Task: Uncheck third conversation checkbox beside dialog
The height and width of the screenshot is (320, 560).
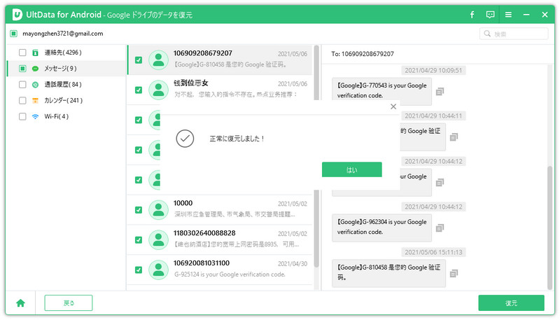Action: [139, 120]
